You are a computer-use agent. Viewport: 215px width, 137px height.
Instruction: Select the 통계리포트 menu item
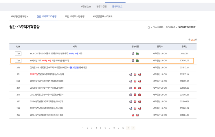click(117, 7)
